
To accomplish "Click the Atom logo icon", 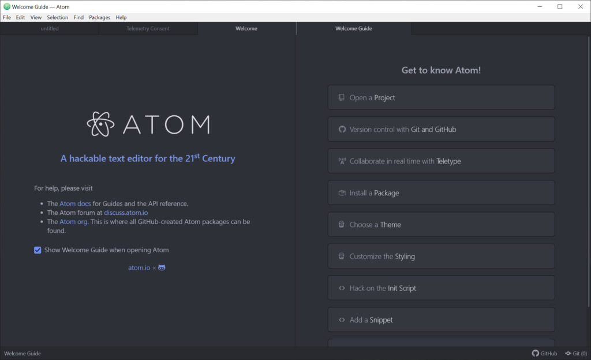I will (100, 124).
